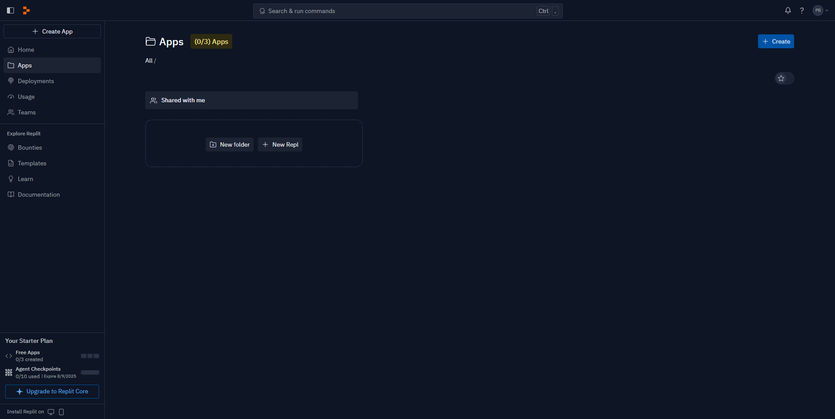Click the Free Apps usage bar
The height and width of the screenshot is (419, 835).
(90, 356)
